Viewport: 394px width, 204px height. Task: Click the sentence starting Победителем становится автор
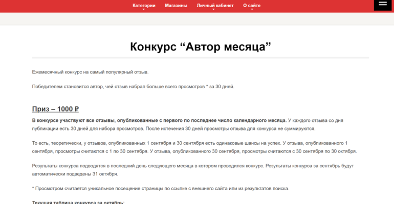click(133, 87)
